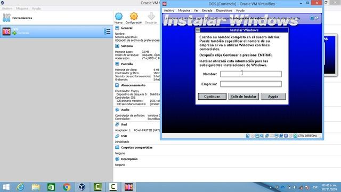Dismiss the mouse integration notification
Screen dimensions: 341x192
[x=312, y=18]
